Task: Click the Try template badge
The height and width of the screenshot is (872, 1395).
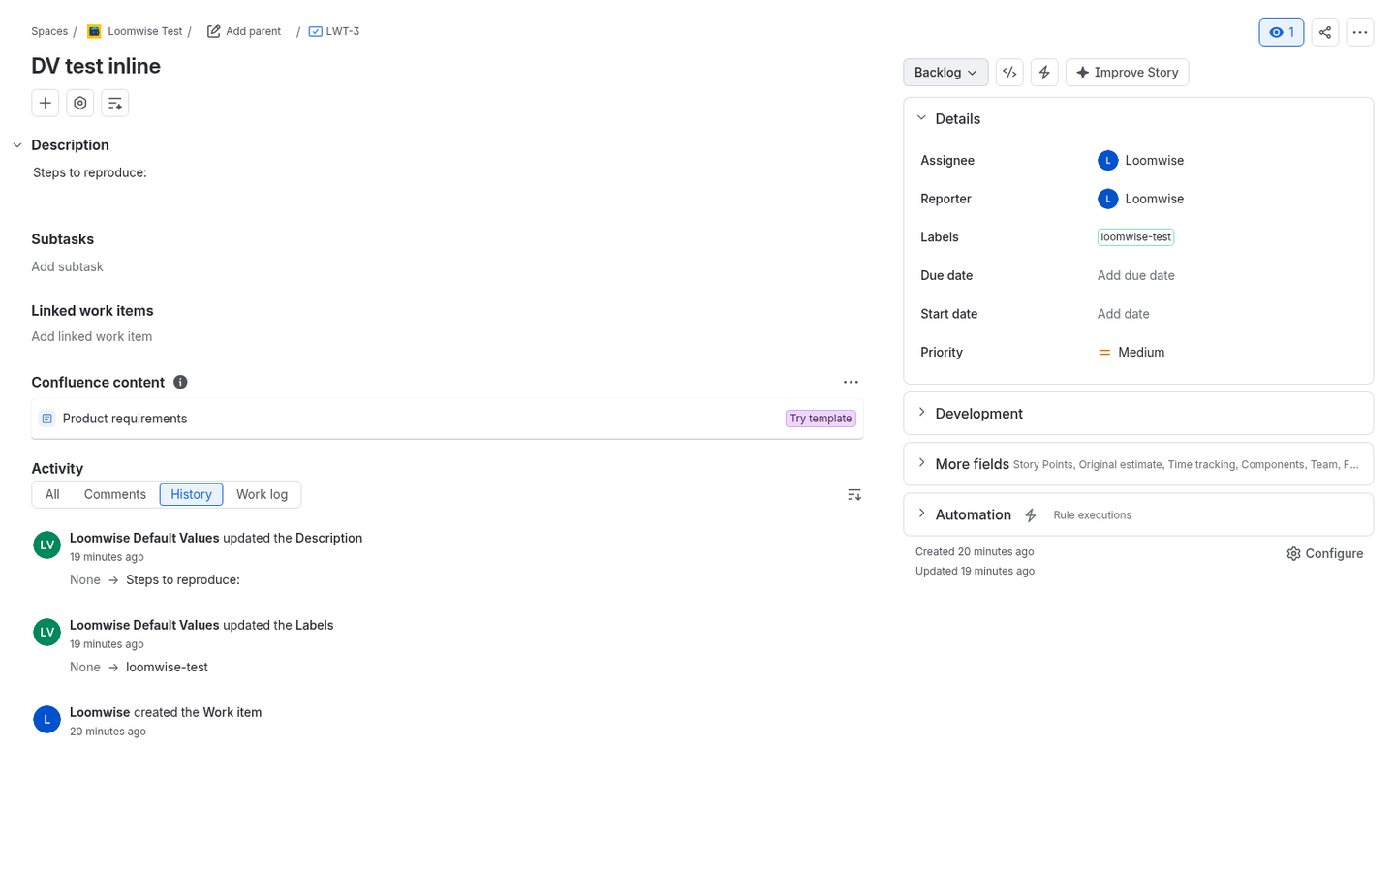Action: (821, 419)
